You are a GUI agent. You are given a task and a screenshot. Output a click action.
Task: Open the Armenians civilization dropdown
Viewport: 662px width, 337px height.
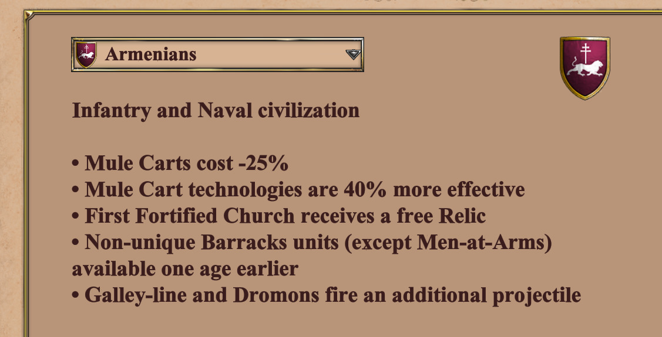coord(217,55)
